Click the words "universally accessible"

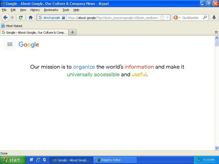(93, 75)
